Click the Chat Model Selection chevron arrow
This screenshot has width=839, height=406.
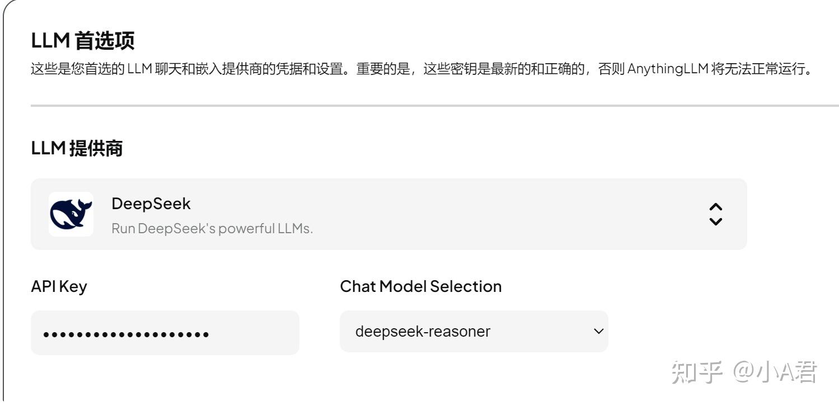pos(599,331)
